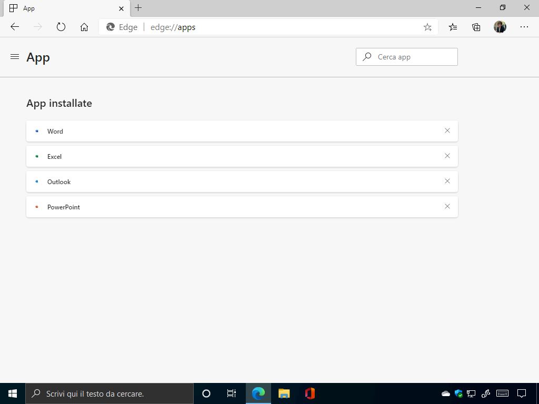Screen dimensions: 539x404
Task: Remove the PowerPoint app
Action: click(x=447, y=206)
